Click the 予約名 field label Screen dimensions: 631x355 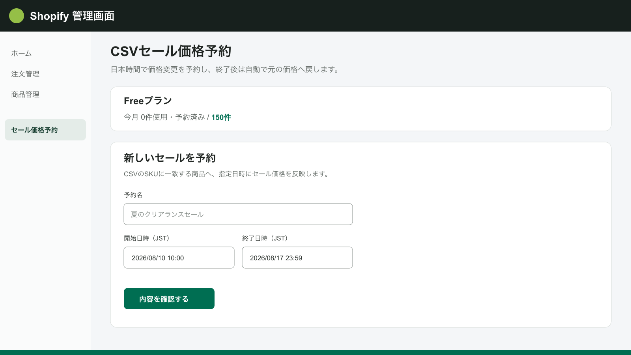pyautogui.click(x=133, y=195)
